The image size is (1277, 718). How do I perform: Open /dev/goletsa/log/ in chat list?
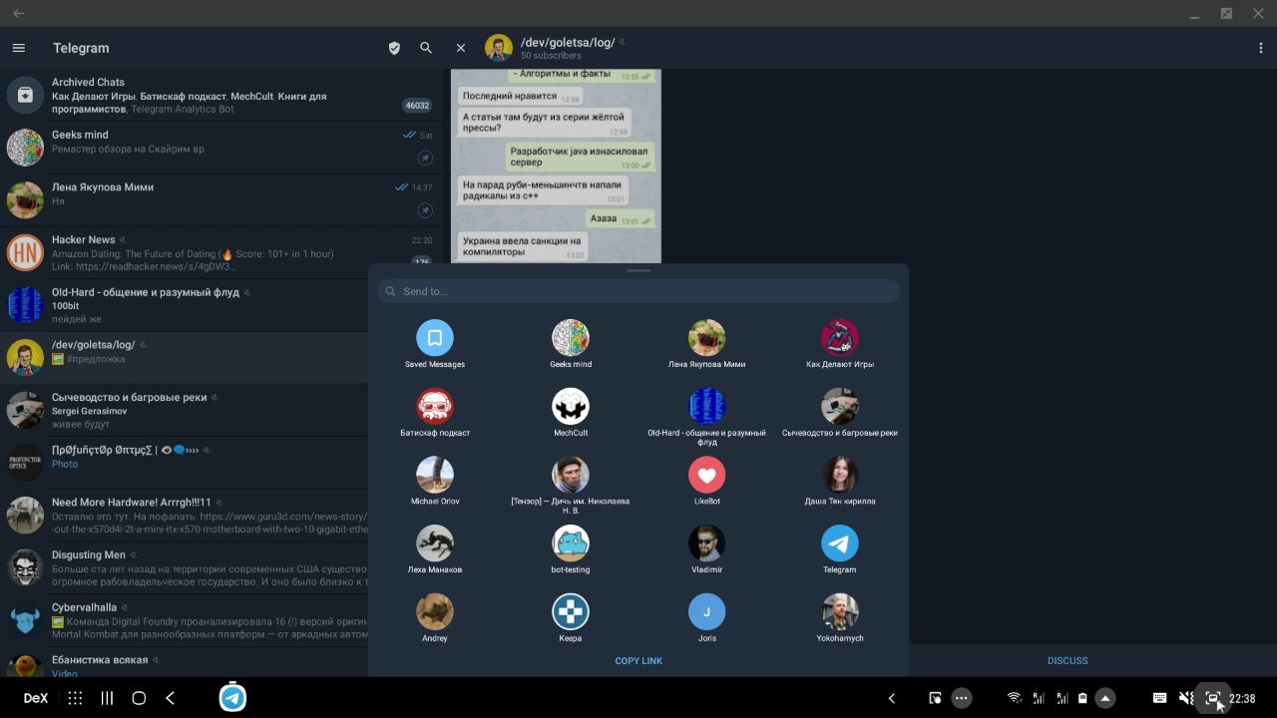pos(185,358)
